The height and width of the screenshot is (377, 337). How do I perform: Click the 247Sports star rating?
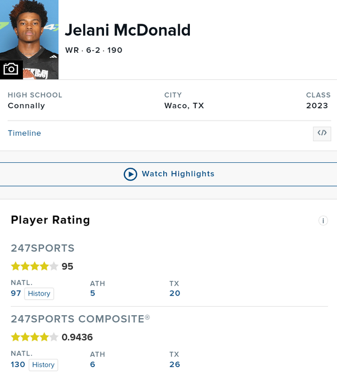[35, 266]
